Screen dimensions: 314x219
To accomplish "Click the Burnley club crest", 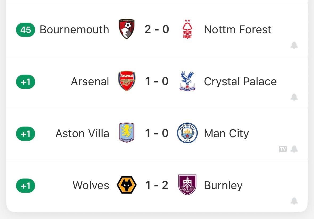I will [x=187, y=185].
